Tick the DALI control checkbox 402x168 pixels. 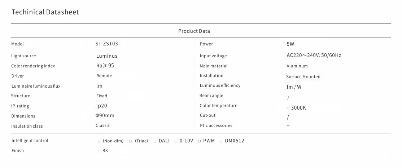coord(155,141)
